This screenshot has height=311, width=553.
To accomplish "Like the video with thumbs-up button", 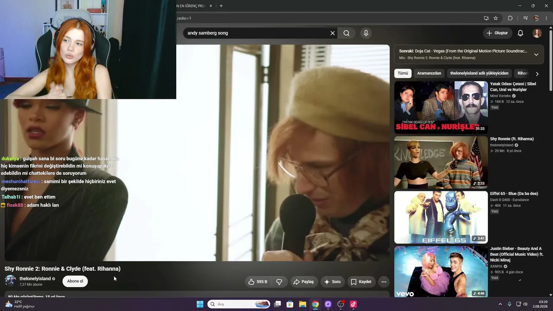I will pos(258,282).
